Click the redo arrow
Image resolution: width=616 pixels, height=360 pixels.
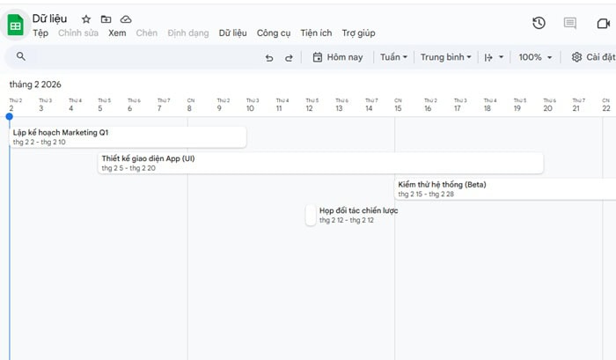coord(289,57)
